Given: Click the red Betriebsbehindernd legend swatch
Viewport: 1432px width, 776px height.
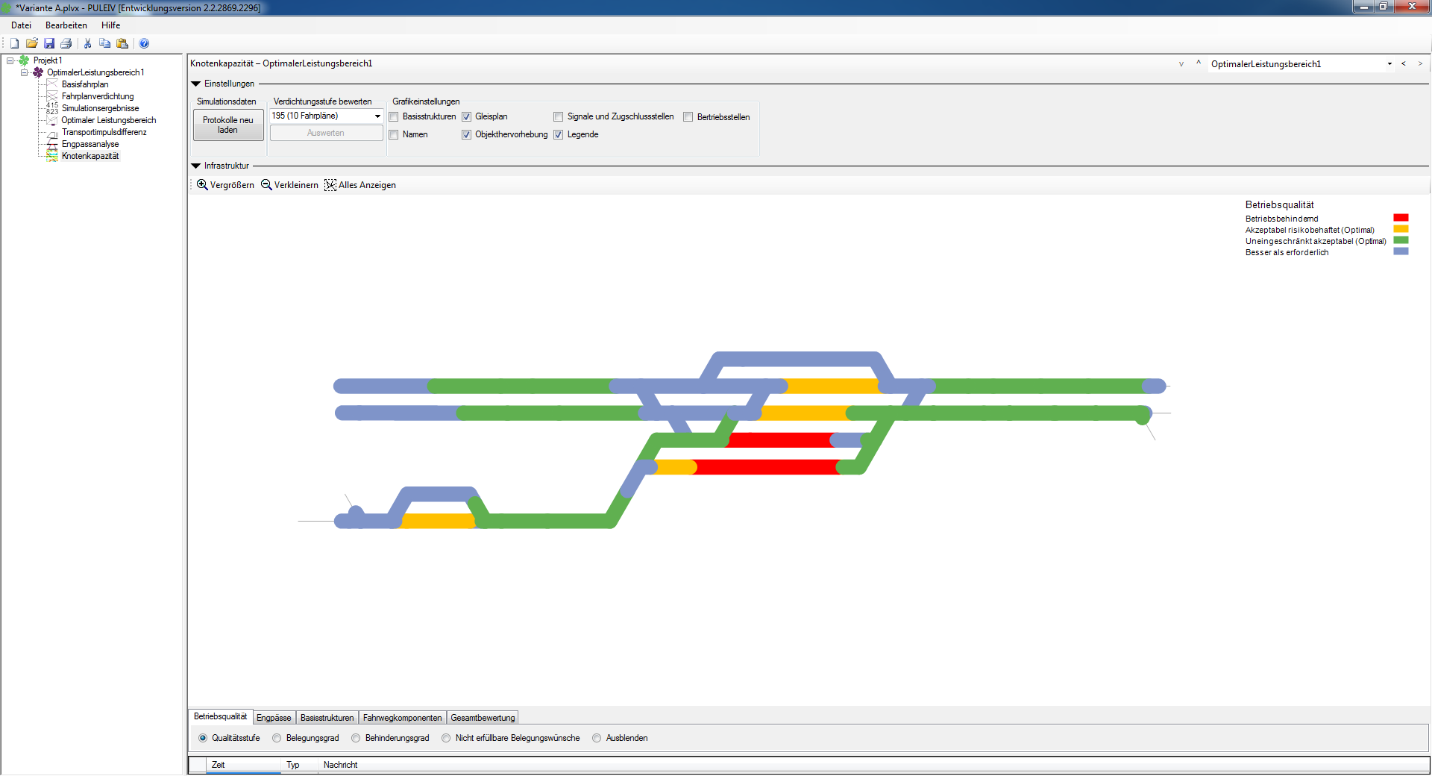Looking at the screenshot, I should (1401, 218).
